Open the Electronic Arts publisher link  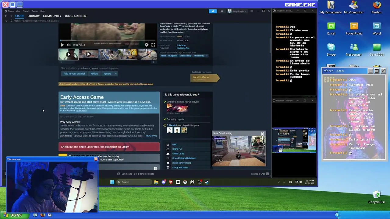click(183, 48)
